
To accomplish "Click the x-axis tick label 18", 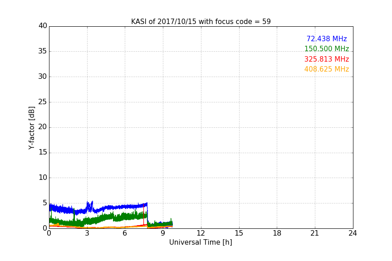I will click(277, 233).
